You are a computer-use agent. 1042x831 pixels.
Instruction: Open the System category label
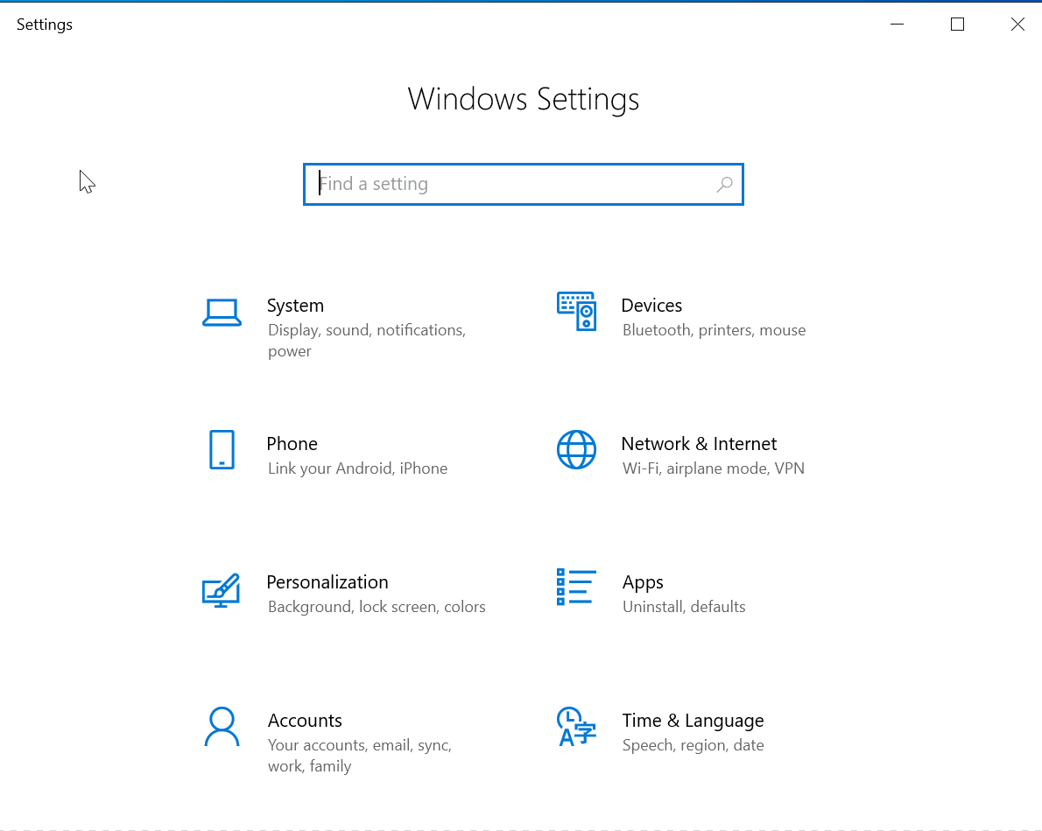[x=295, y=306]
